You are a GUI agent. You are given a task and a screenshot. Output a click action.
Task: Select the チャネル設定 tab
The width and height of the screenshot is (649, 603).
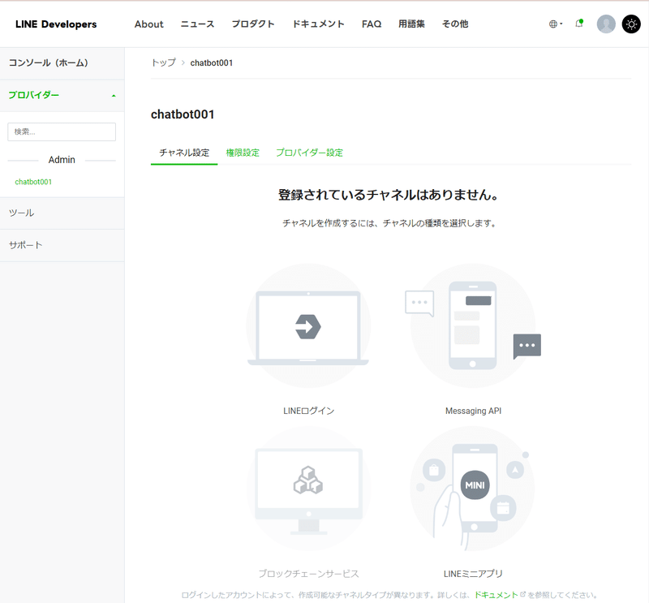pos(184,153)
